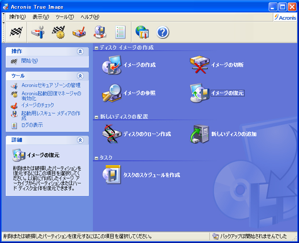Collapse the タスク section

pyautogui.click(x=96, y=158)
